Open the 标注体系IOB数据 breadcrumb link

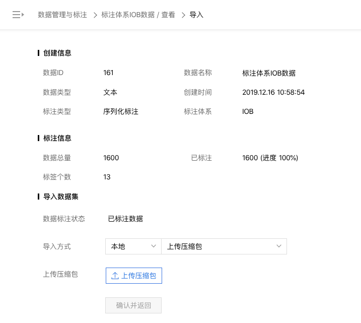(128, 15)
